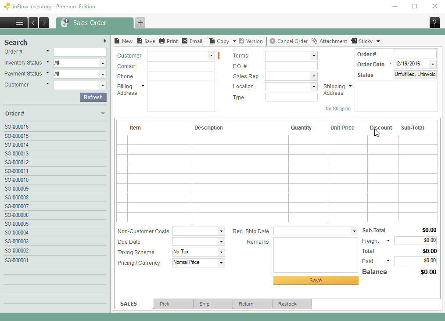The image size is (445, 321).
Task: Click the Remarks text area
Action: tap(316, 255)
